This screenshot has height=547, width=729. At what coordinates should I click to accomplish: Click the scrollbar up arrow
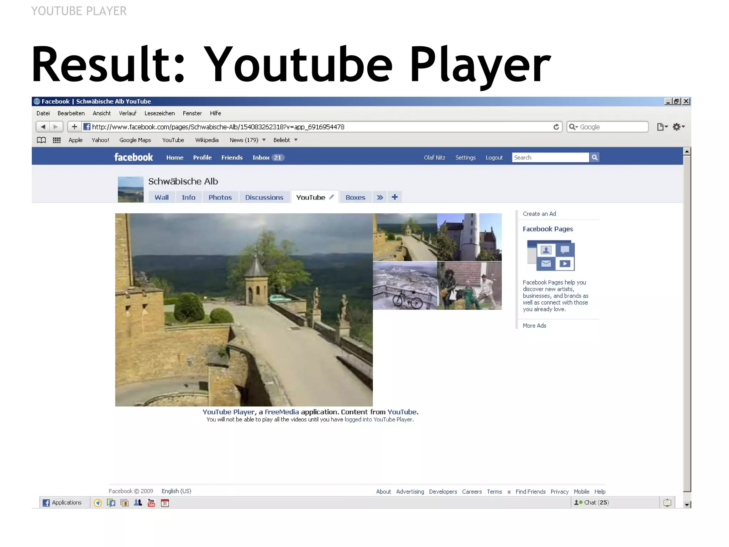coord(687,151)
